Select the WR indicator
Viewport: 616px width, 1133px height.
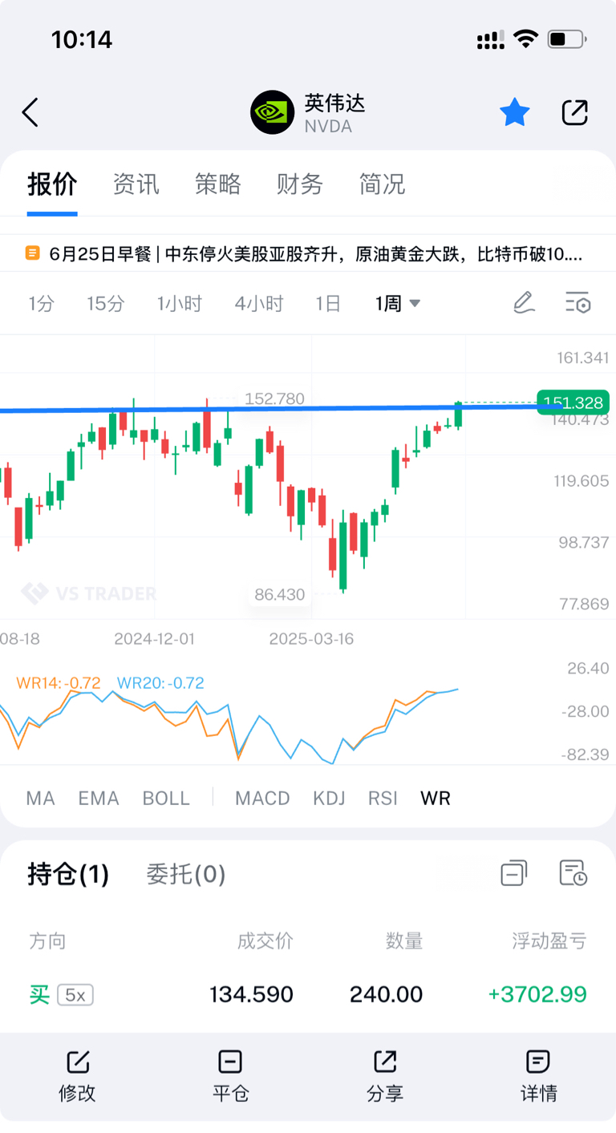point(436,799)
